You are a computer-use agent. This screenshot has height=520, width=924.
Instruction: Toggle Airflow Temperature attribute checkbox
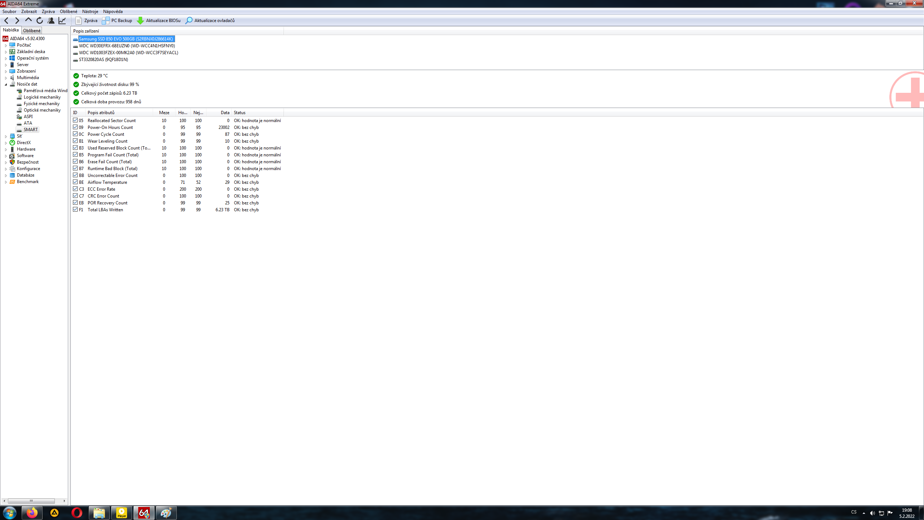75,182
